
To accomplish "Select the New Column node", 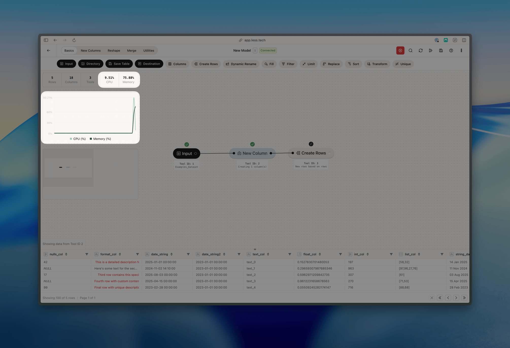I will [252, 153].
